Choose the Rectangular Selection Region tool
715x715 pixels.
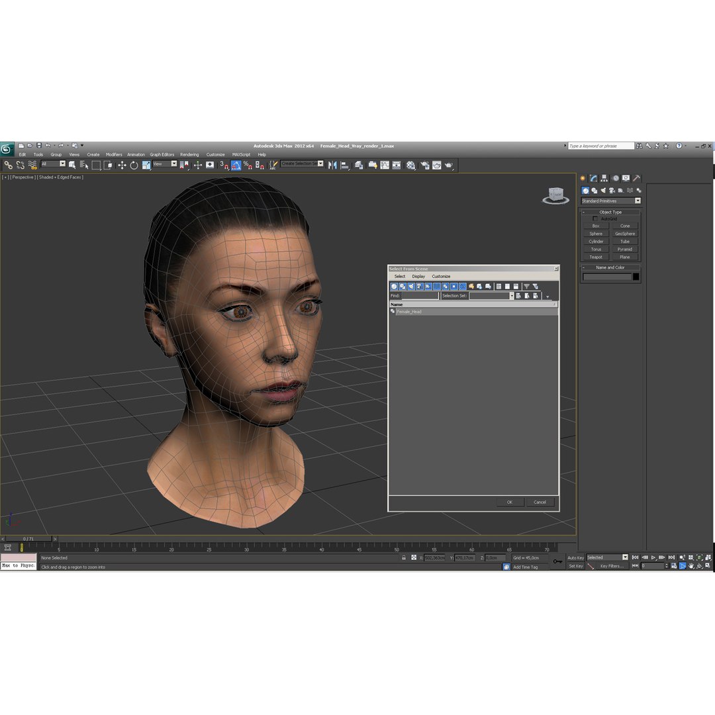pos(96,165)
